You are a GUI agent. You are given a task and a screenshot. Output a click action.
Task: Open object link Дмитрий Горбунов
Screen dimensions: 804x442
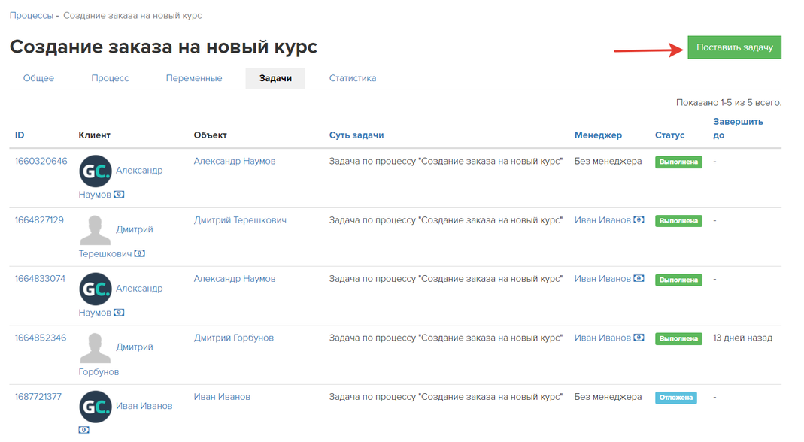(x=234, y=338)
